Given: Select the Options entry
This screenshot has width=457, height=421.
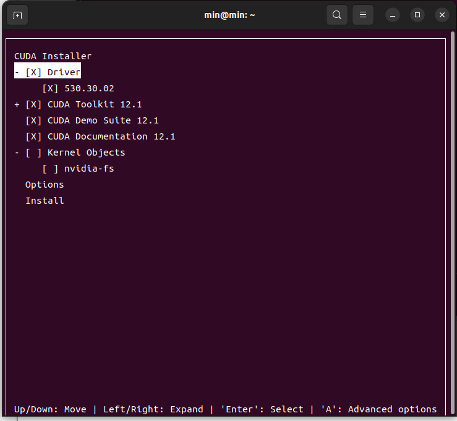Looking at the screenshot, I should tap(45, 185).
